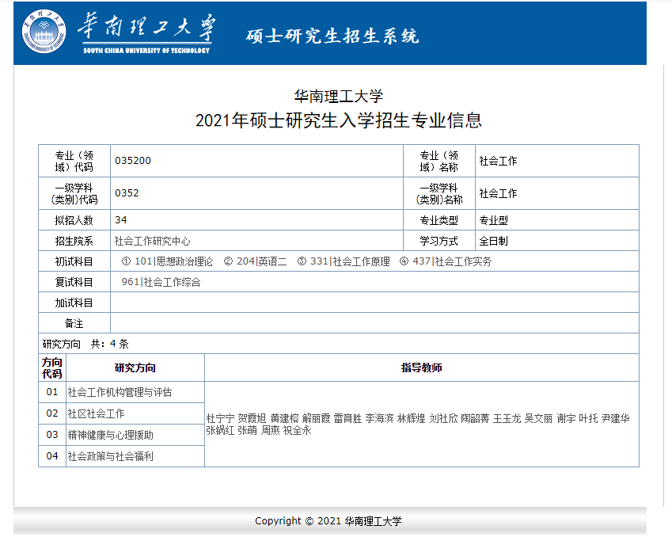
Task: Select direction 03 精神健康与心理援助
Action: tap(110, 435)
